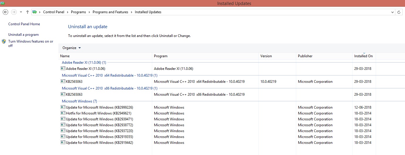405x155 pixels.
Task: Click the window icon in title bar
Action: tap(3, 3)
